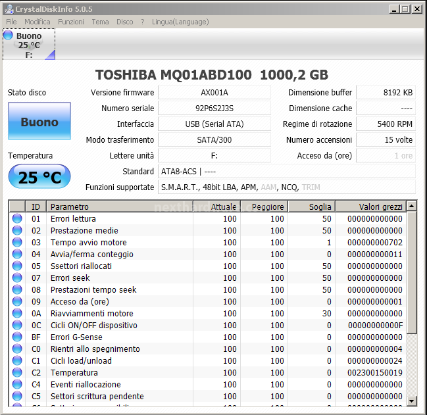Click status orb for C5 Settori scrittura pendente
The height and width of the screenshot is (415, 427).
(17, 396)
